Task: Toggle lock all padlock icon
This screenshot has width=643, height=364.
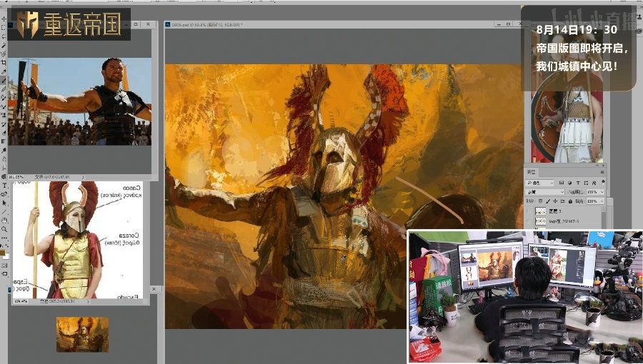Action: (x=570, y=201)
